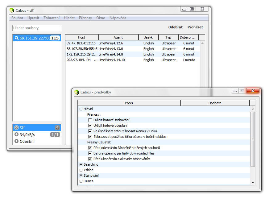269x198 pixels.
Task: Click the host list scrollbar up arrow
Action: click(202, 43)
